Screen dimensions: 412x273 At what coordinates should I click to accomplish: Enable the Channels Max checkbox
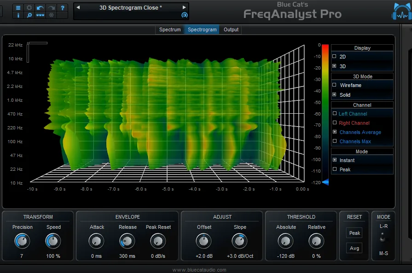click(x=335, y=141)
